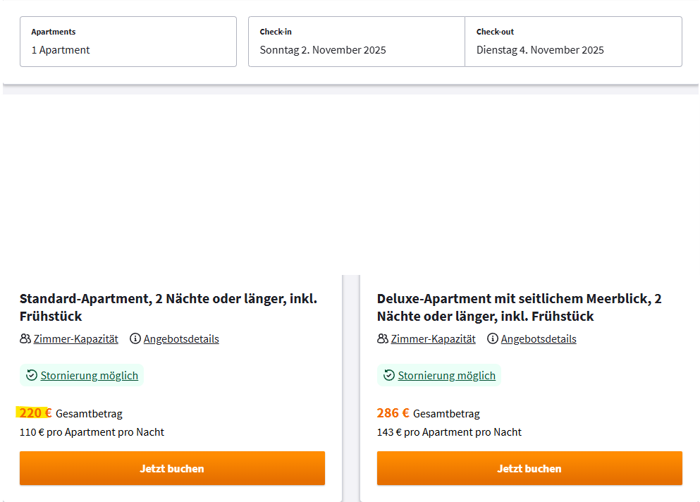The image size is (700, 502).
Task: Open Stornierung möglich link for Standard-Apartment
Action: pyautogui.click(x=90, y=376)
